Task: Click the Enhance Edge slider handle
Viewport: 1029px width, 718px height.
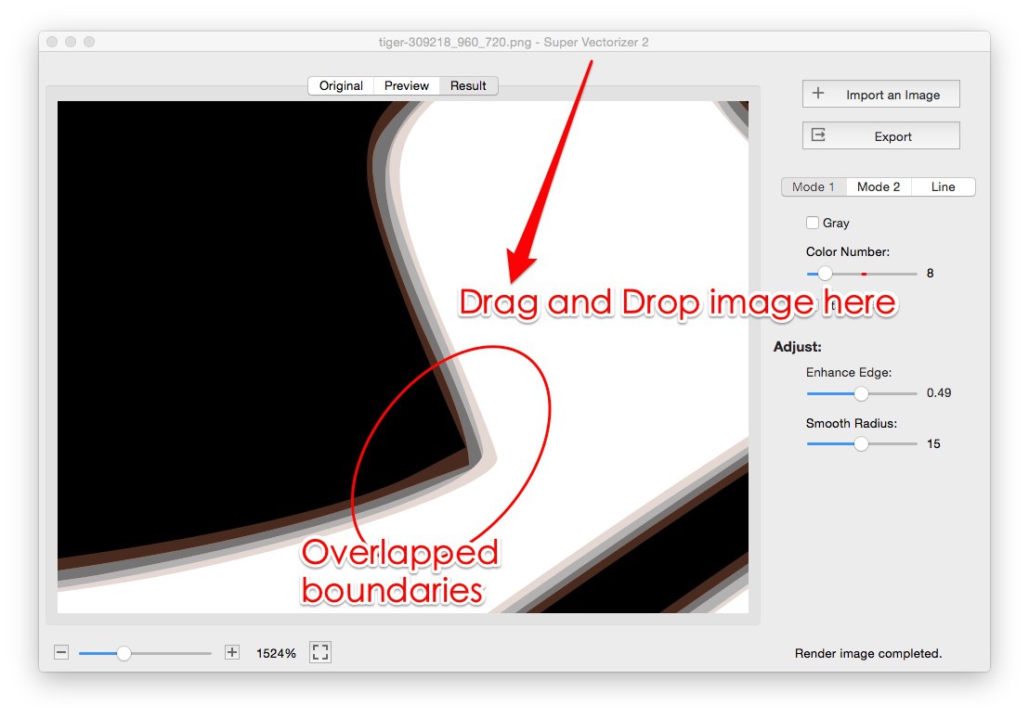Action: pyautogui.click(x=861, y=393)
